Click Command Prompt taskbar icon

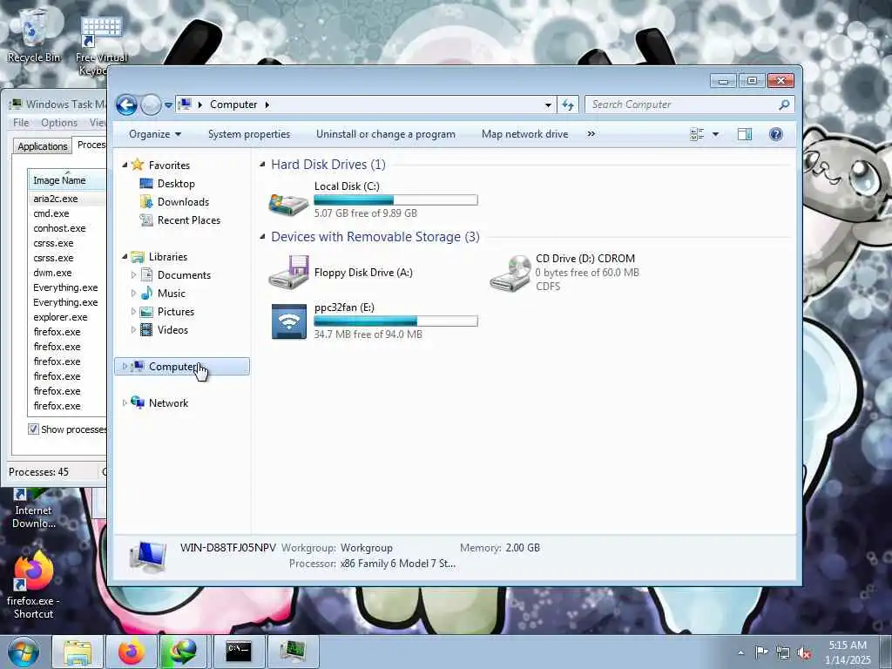[239, 652]
